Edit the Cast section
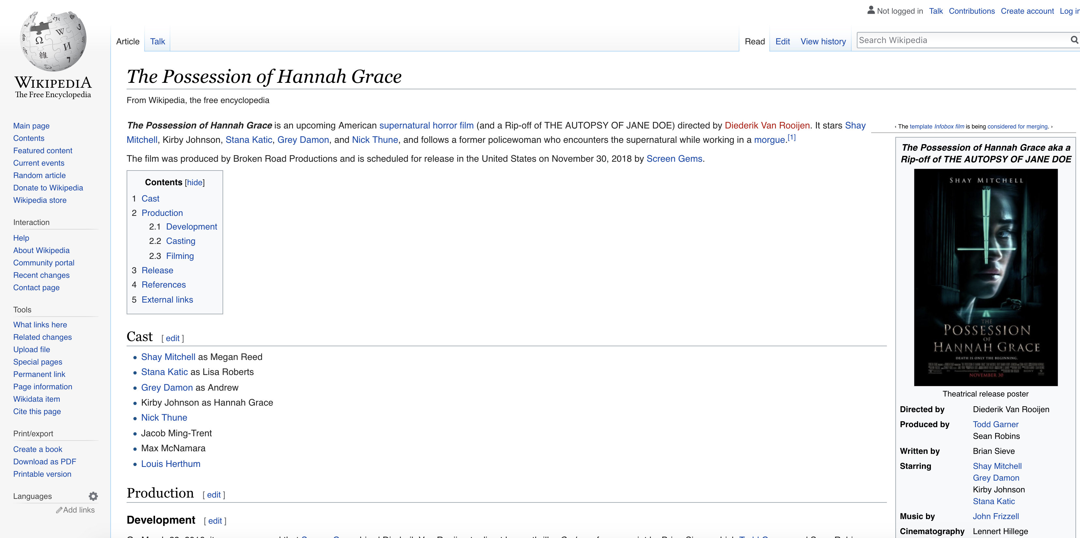1080x538 pixels. (x=172, y=338)
